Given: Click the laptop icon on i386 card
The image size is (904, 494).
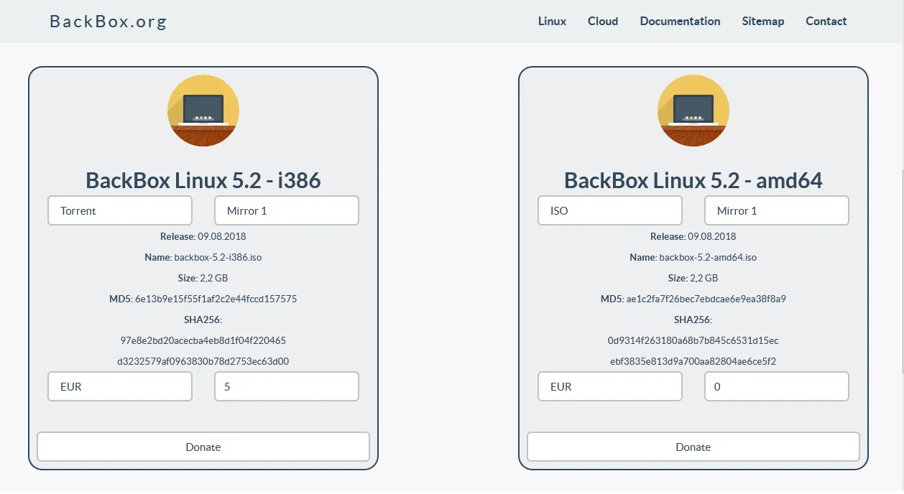Looking at the screenshot, I should (203, 111).
